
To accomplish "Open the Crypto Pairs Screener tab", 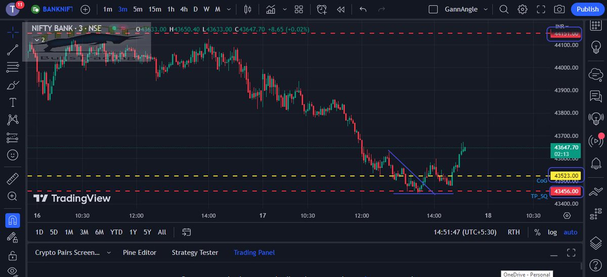I will pyautogui.click(x=67, y=252).
